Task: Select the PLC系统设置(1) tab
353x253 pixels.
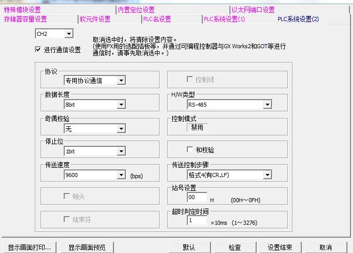Action: pos(224,19)
